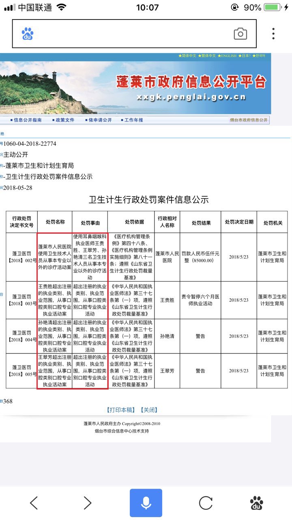Open the 工作年报 menu item
The width and height of the screenshot is (292, 520).
133,120
